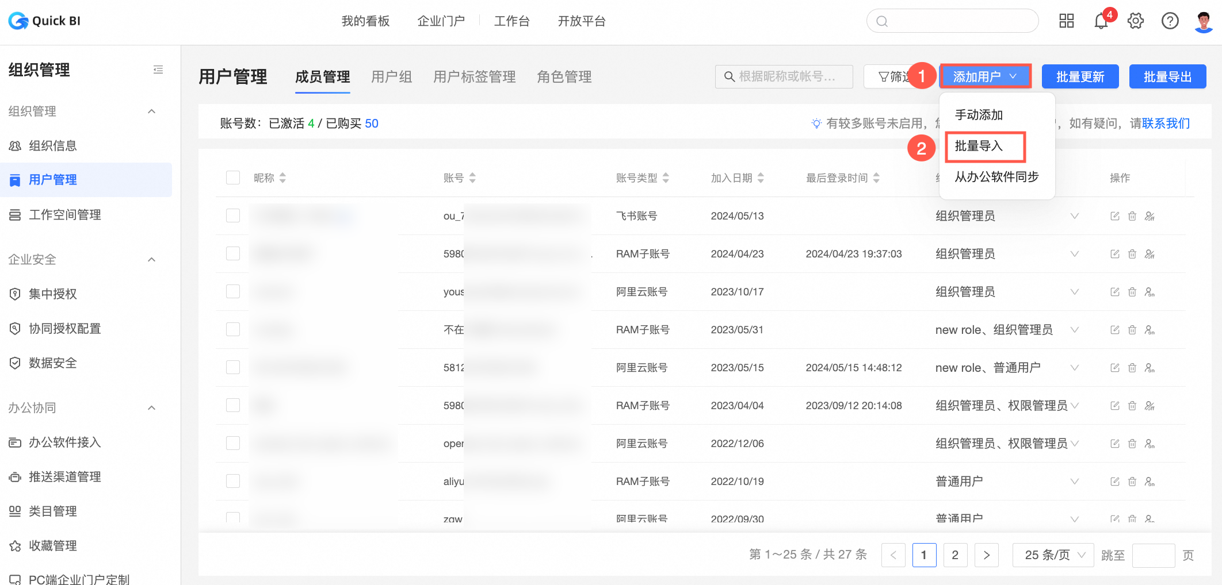Collapse the 组织管理 sidebar section
Screen dimensions: 1222x585
[x=152, y=111]
